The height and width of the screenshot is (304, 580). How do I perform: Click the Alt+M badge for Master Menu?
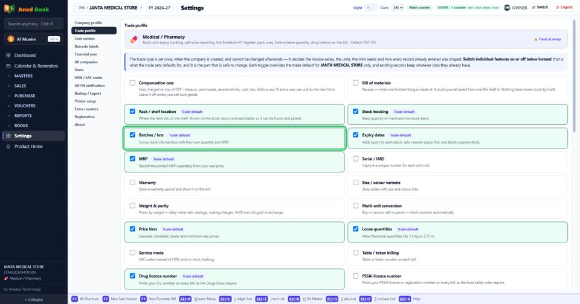coord(185,299)
